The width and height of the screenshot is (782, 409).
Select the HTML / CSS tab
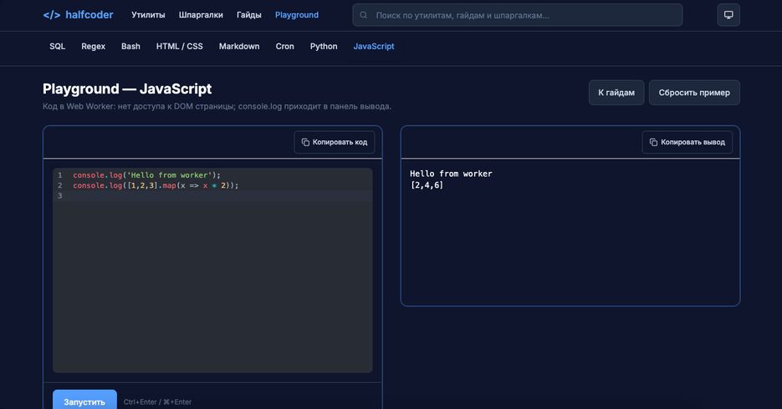pyautogui.click(x=180, y=46)
